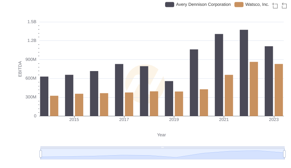
Task: Select the 2022 Watsco bar
Action: [254, 89]
